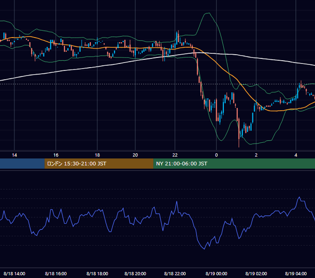The height and width of the screenshot is (278, 315).
Task: Click the 8/18 18:00 time label
Action: tap(97, 273)
